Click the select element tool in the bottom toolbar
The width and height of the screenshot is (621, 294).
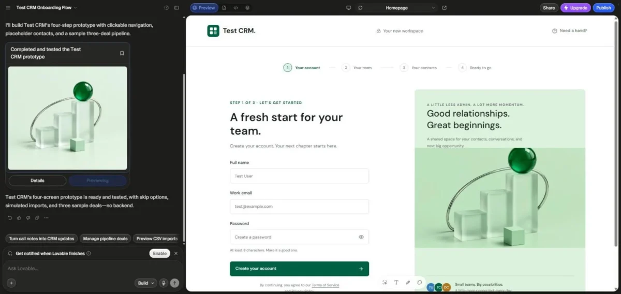click(385, 283)
